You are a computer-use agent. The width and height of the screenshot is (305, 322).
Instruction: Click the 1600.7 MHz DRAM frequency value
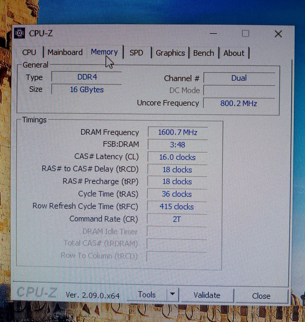pos(178,132)
